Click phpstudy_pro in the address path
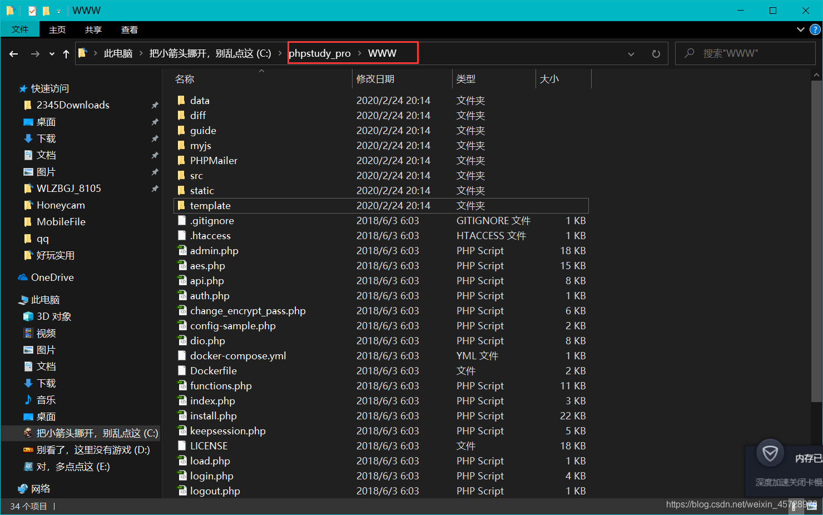 320,53
